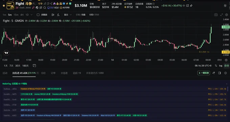The height and width of the screenshot is (122, 230).
Task: Click the pencil edit icon beside token name
Action: pyautogui.click(x=45, y=4)
